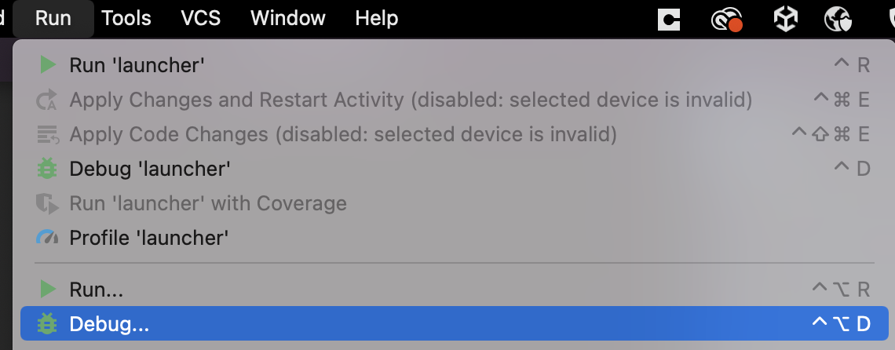Click the bug icon on highlighted Debug... row
895x350 pixels.
click(47, 324)
